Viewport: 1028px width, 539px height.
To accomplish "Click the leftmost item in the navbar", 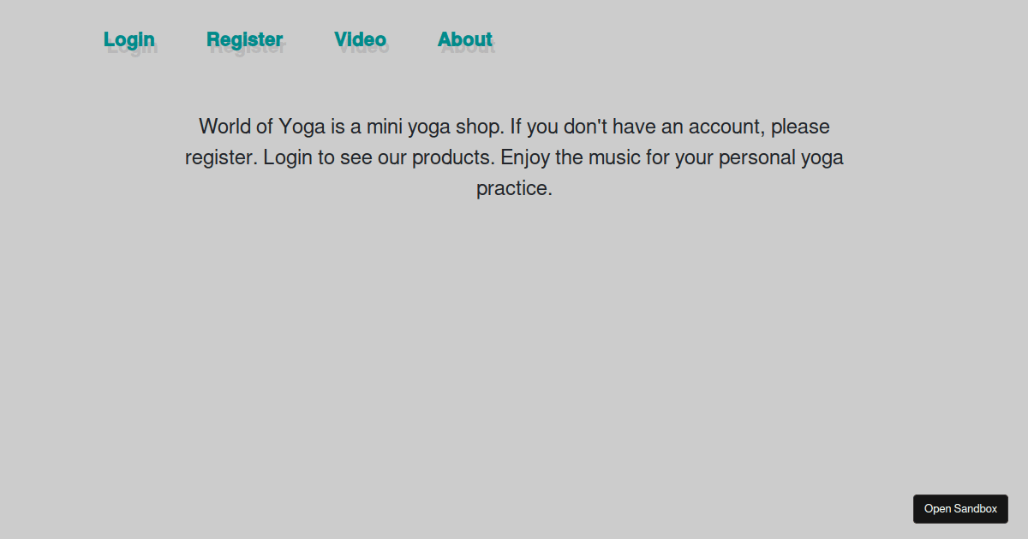I will coord(128,38).
